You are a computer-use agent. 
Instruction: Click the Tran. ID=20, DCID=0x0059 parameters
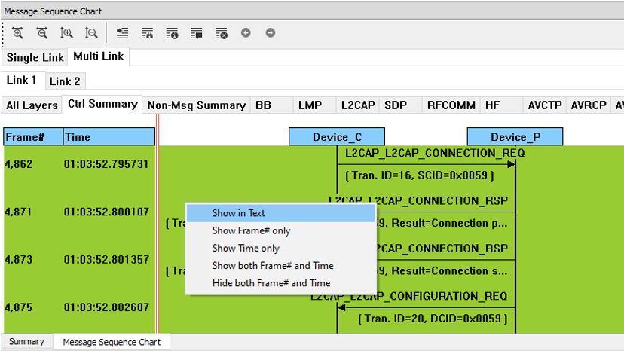(x=433, y=319)
